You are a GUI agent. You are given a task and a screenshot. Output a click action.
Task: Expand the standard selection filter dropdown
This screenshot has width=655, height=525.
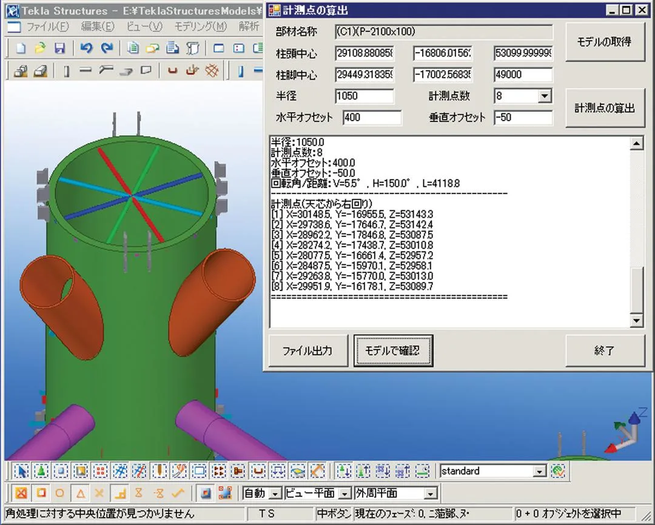click(x=540, y=472)
